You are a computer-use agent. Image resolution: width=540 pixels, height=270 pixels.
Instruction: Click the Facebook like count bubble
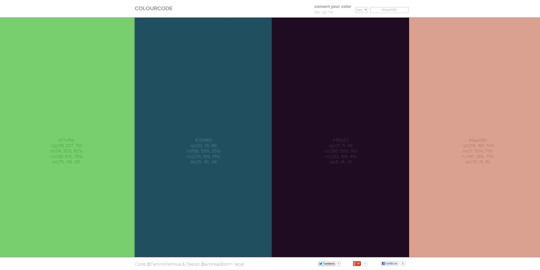(x=402, y=263)
